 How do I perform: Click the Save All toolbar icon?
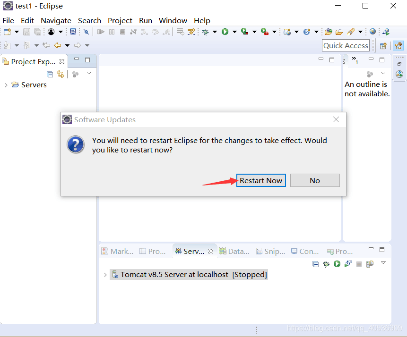point(38,32)
